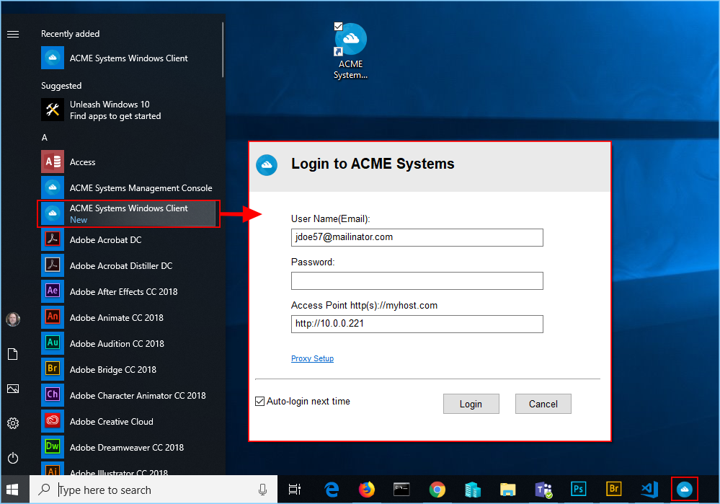720x504 pixels.
Task: Launch Google Chrome from taskbar
Action: point(437,490)
